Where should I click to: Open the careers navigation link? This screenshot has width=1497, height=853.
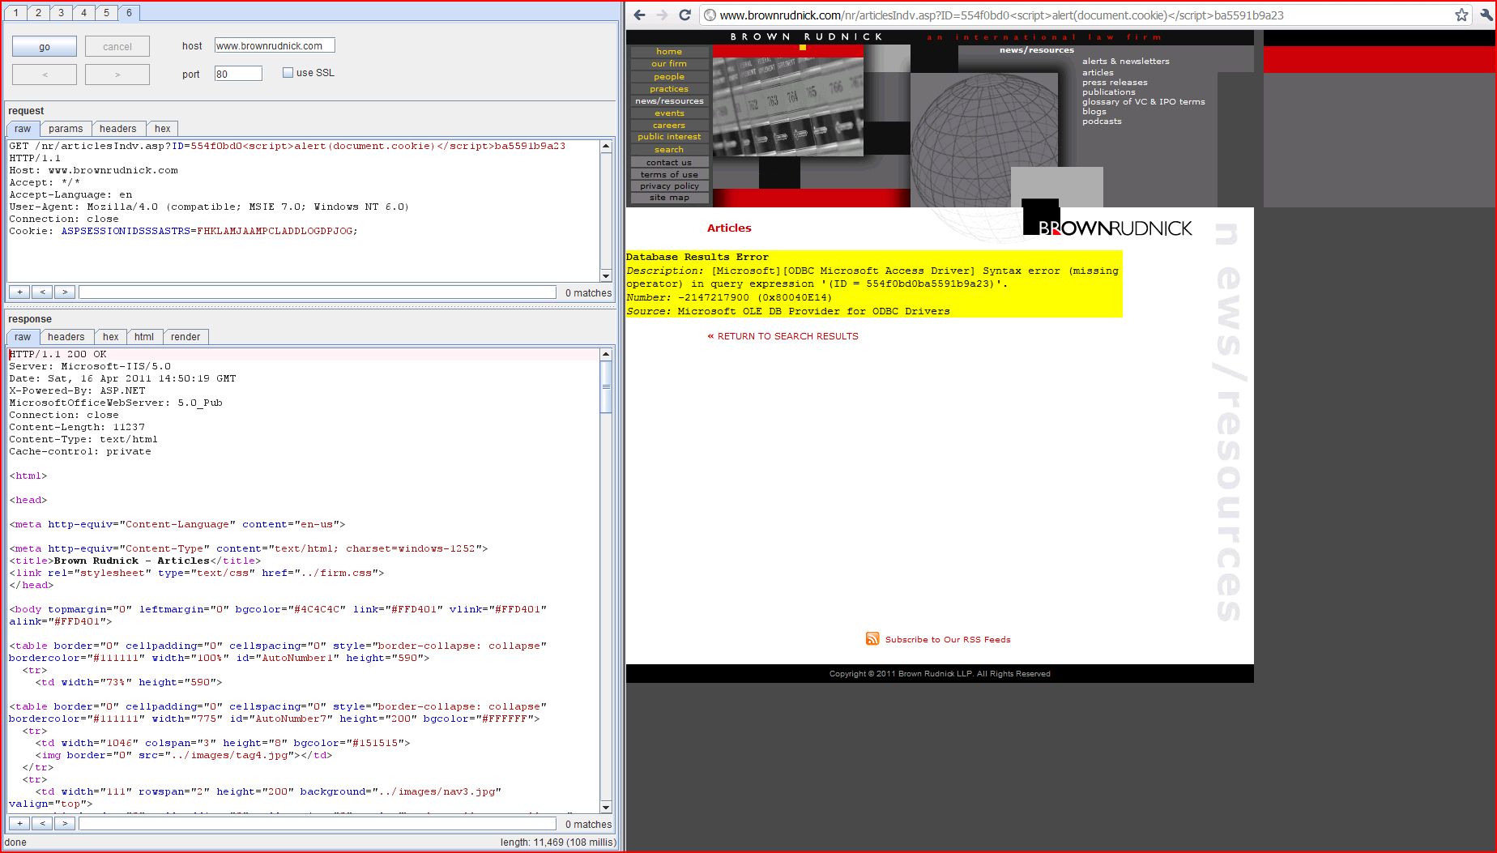click(669, 125)
